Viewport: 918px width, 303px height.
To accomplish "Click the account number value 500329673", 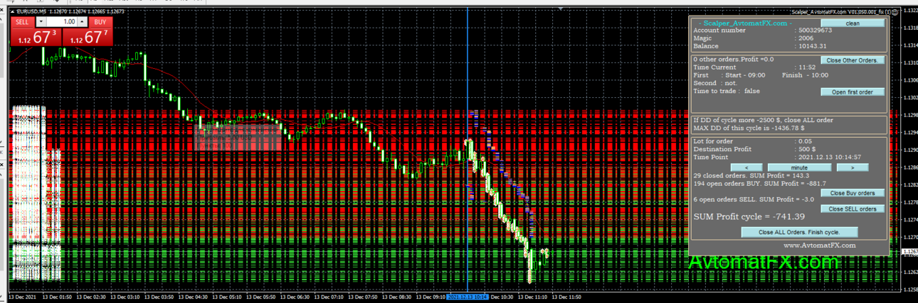I will click(816, 31).
